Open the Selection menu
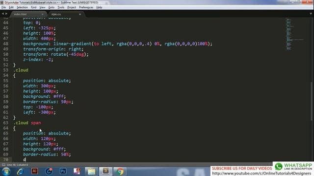314x176 pixels. 22,7
